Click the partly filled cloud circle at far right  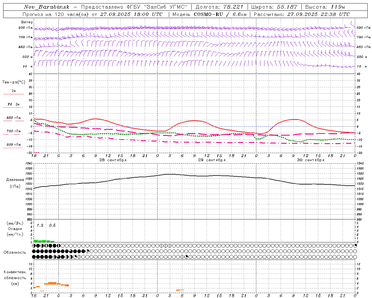(355, 246)
